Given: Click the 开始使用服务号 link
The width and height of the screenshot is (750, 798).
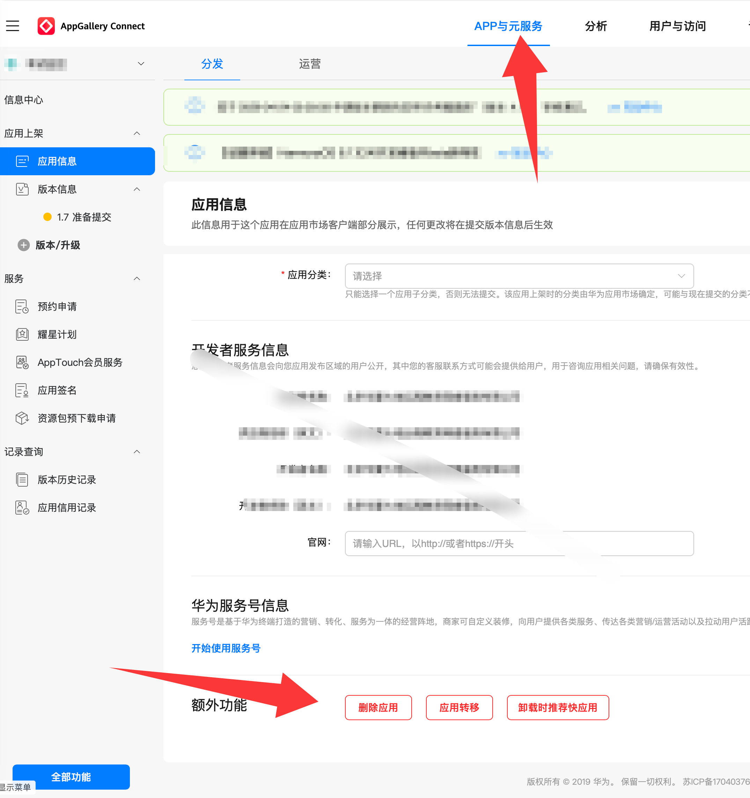Looking at the screenshot, I should pos(226,648).
